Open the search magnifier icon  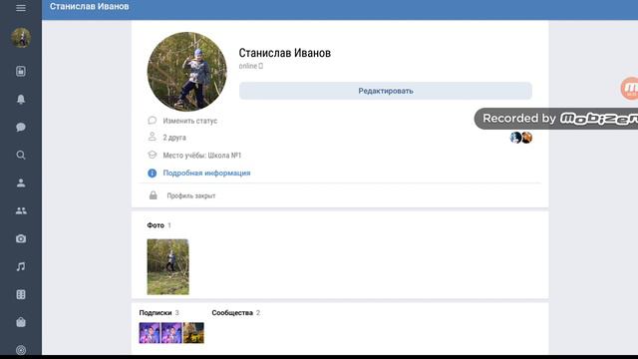21,156
